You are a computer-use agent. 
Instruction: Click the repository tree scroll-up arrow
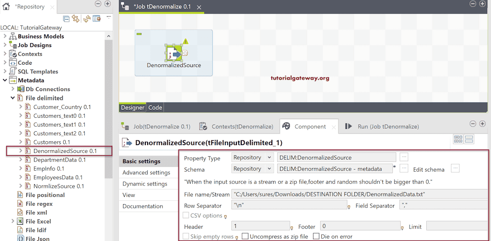(109, 36)
